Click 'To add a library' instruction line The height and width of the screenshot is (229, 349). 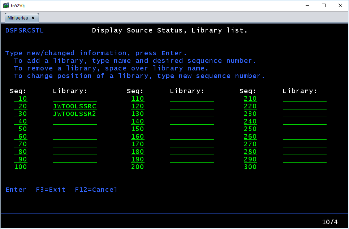click(x=135, y=61)
